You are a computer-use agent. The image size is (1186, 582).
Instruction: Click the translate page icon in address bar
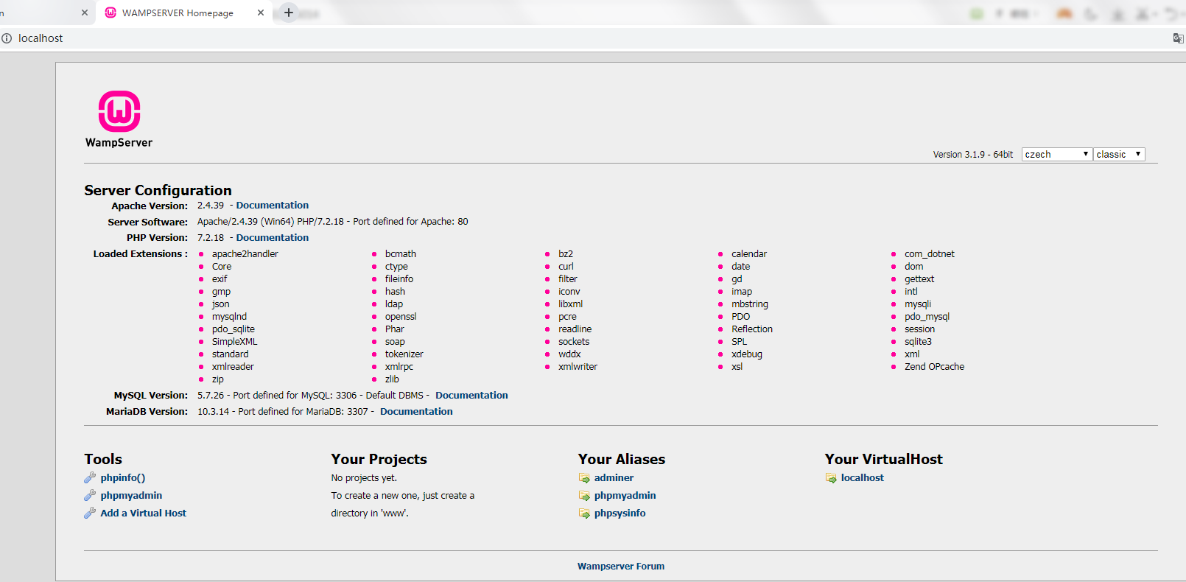(x=1179, y=38)
